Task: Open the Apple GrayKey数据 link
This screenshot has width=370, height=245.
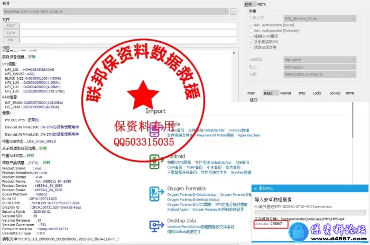Action: (239, 130)
